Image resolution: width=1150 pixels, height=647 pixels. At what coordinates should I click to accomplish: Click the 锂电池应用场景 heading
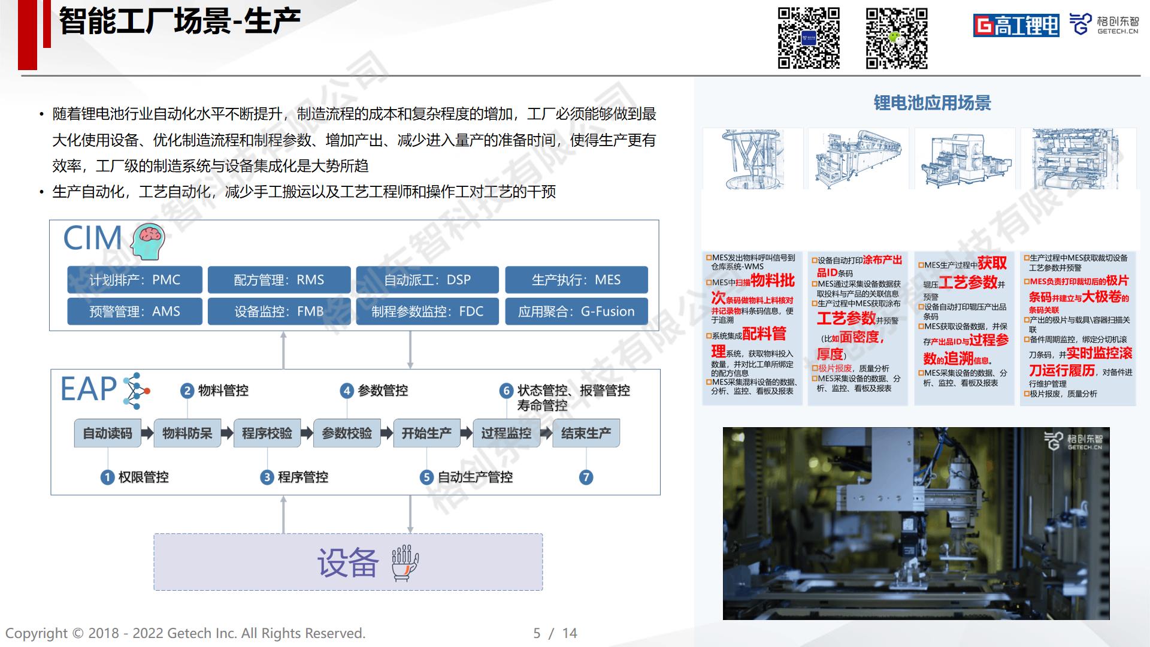(932, 103)
